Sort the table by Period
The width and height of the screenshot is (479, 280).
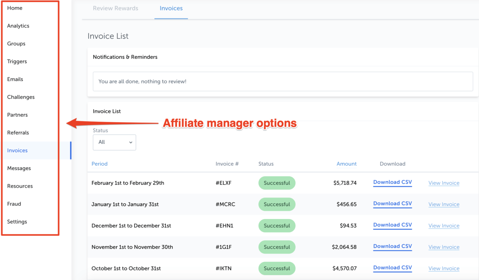tap(99, 164)
